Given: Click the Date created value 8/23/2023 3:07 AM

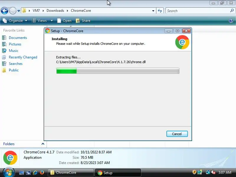Looking at the screenshot, I should click(x=95, y=163).
